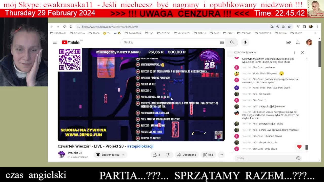Expand the Czat na żywo mode dropdown
Viewport: 324px width, 182px height.
pos(245,52)
